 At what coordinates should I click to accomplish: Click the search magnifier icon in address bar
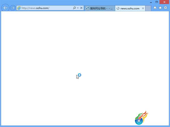point(74,8)
